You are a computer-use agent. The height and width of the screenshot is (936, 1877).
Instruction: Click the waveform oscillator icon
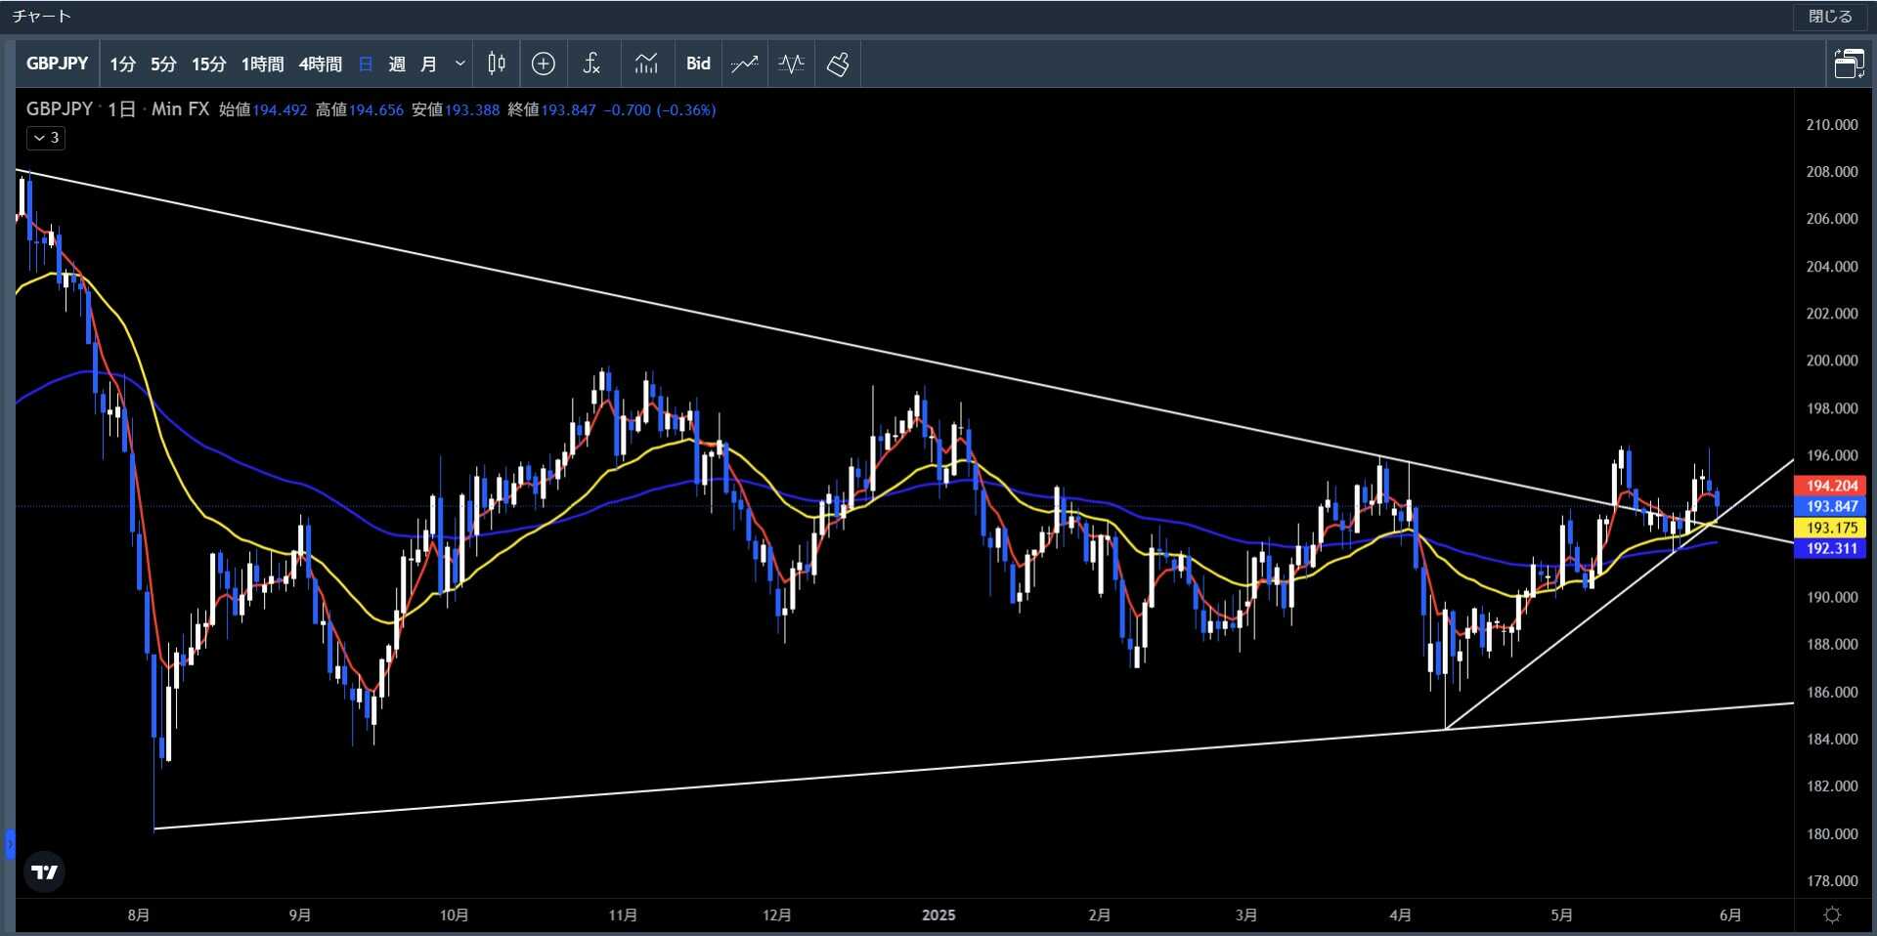791,64
